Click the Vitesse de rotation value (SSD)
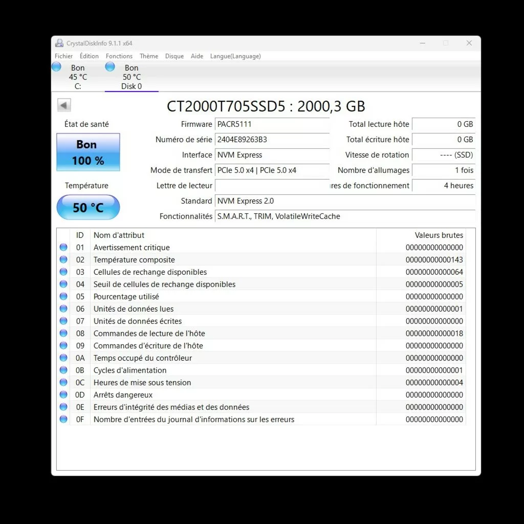This screenshot has height=524, width=524. (444, 155)
